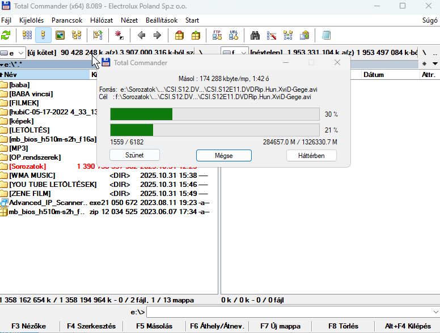Click F7 Új mappa button

[280, 326]
